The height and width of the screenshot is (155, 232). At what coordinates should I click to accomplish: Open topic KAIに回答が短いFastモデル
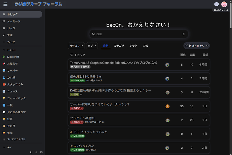111,90
